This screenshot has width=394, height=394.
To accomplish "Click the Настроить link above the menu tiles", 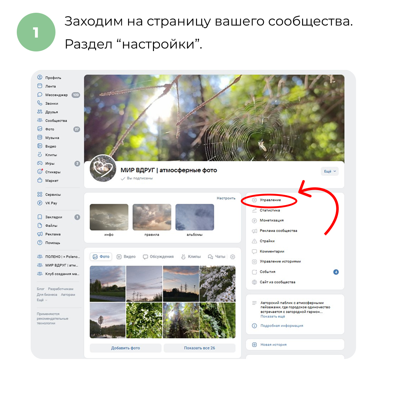I will pyautogui.click(x=226, y=198).
